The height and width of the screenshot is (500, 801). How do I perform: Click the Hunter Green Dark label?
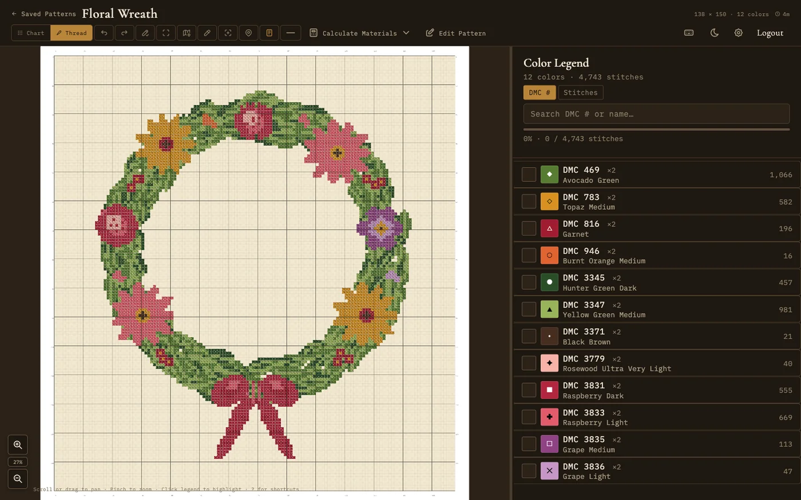(x=600, y=288)
